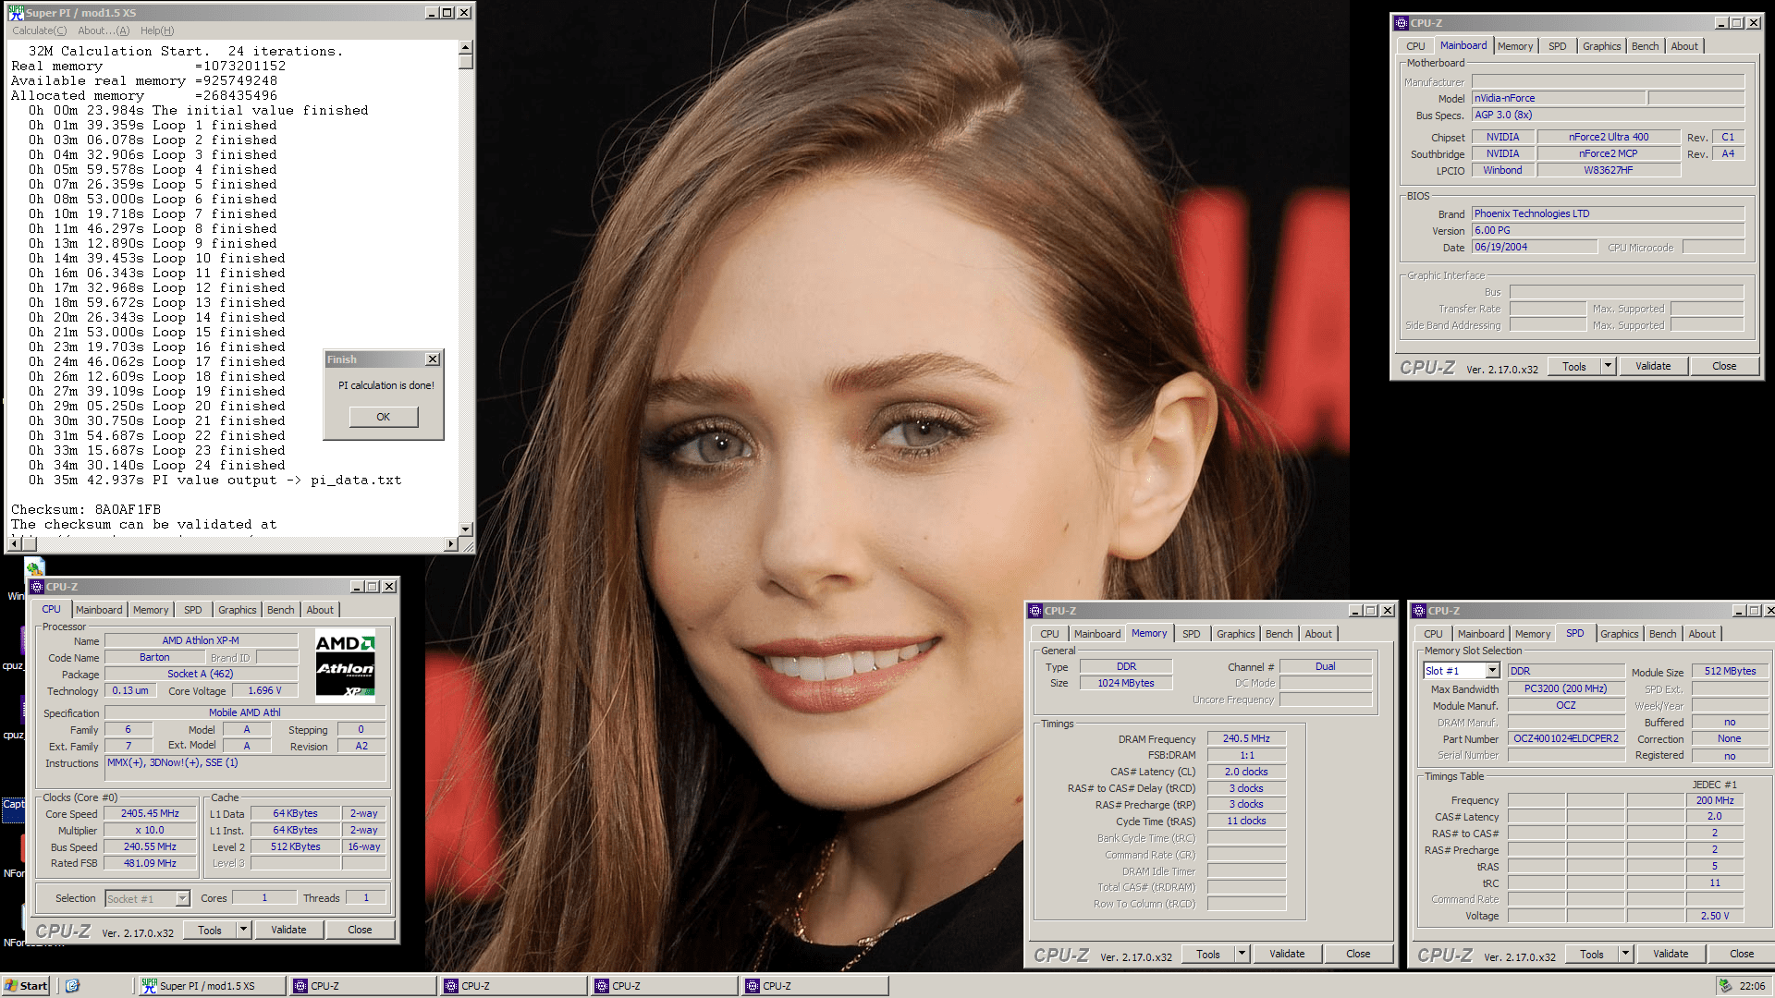Click Super PI horizontal scrollbar right arrow

451,544
